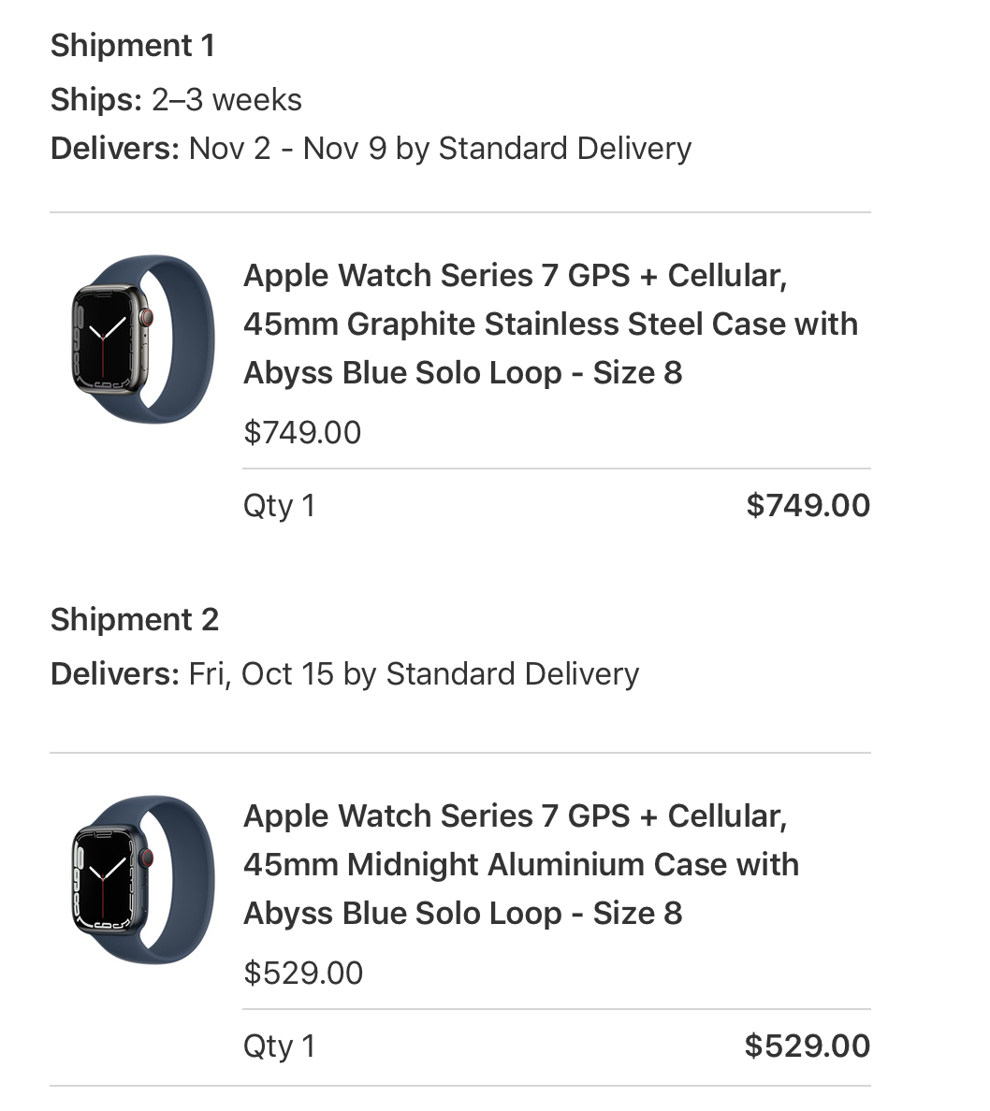Click the Shipment 2 heading

click(135, 619)
